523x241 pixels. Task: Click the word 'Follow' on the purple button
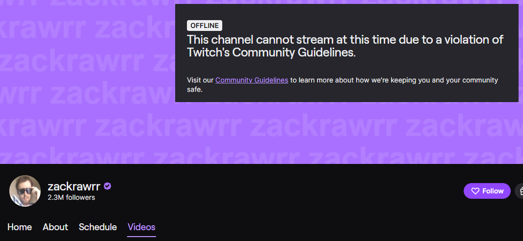[x=493, y=191]
